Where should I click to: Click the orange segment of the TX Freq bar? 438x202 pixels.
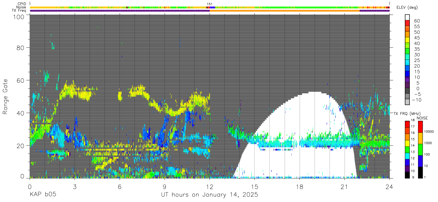pos(285,11)
